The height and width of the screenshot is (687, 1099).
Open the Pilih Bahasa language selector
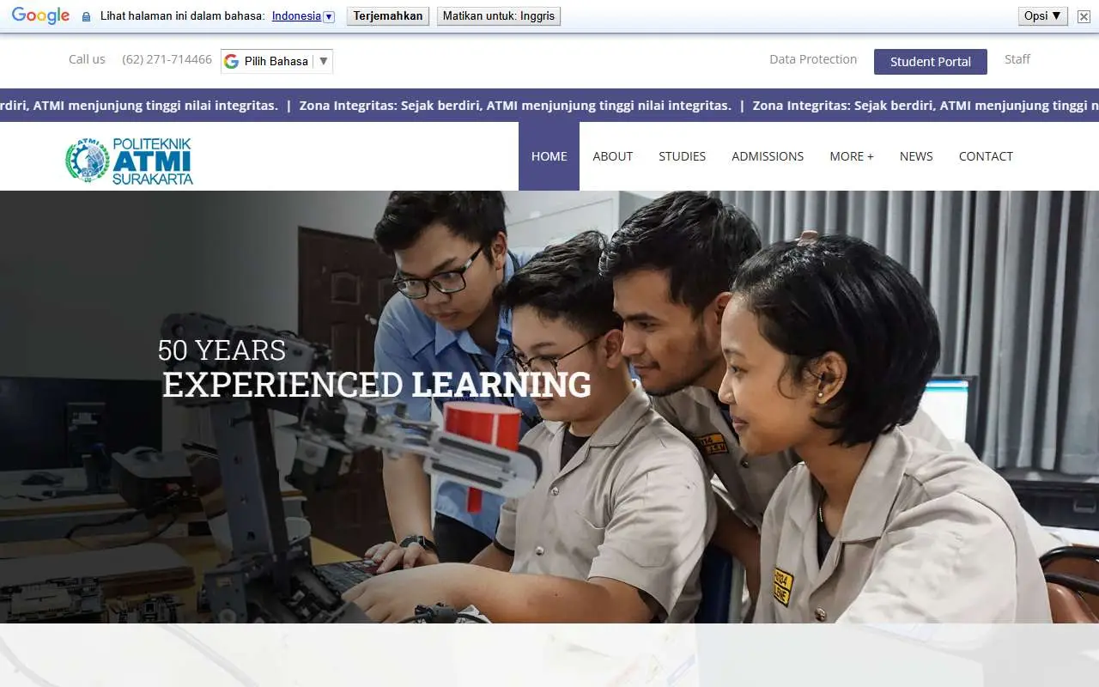pos(276,61)
